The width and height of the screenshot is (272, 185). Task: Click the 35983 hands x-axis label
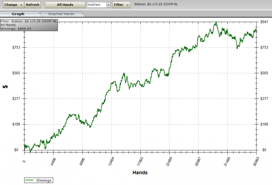click(x=256, y=161)
